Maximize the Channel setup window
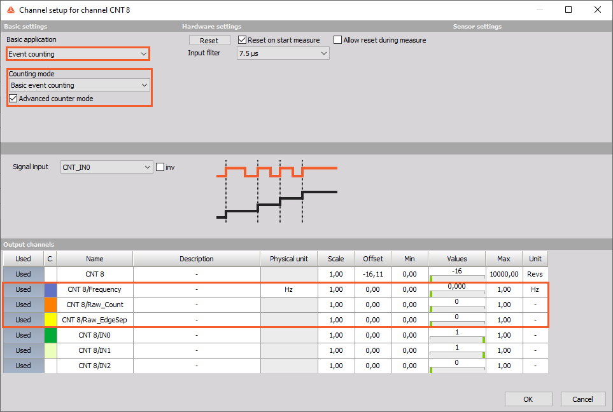The width and height of the screenshot is (613, 412). point(568,10)
